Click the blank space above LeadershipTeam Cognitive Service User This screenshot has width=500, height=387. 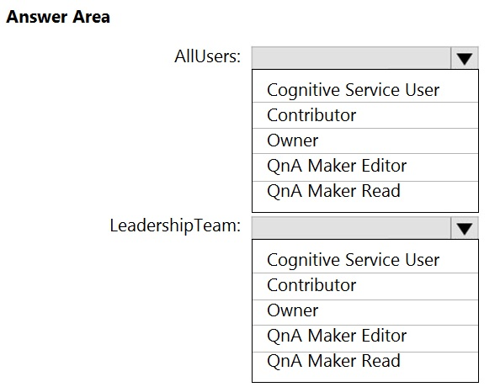click(365, 244)
